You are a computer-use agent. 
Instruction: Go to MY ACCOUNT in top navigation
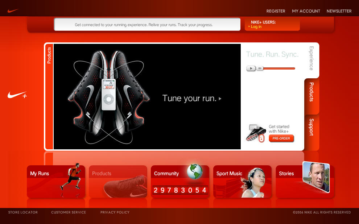(x=306, y=11)
